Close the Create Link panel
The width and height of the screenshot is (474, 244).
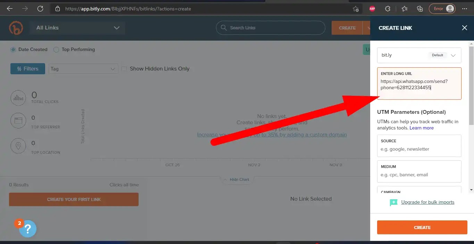coord(465,28)
